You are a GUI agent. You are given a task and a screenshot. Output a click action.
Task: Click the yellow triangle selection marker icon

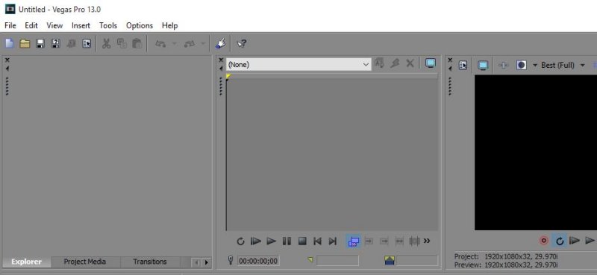(310, 260)
